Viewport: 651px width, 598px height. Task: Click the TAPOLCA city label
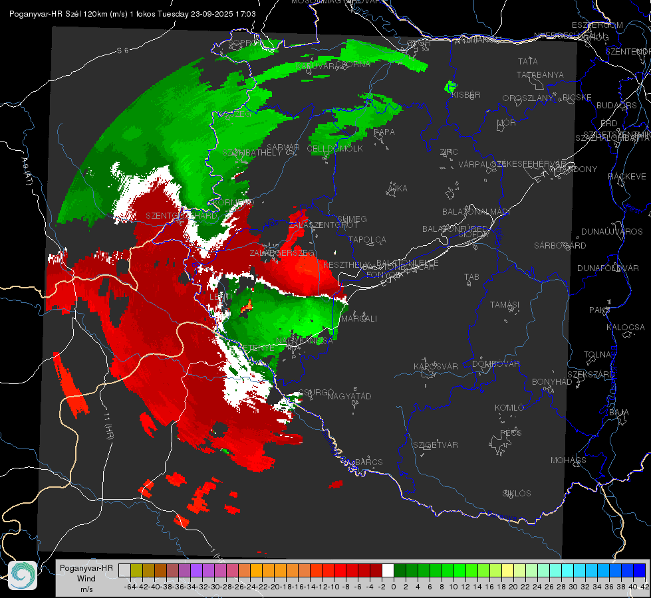(x=367, y=239)
